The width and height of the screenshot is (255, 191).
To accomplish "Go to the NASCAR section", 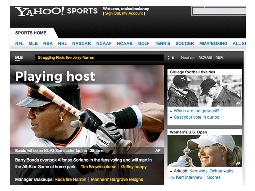I will point(82,44).
